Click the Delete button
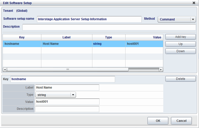 [x=180, y=79]
